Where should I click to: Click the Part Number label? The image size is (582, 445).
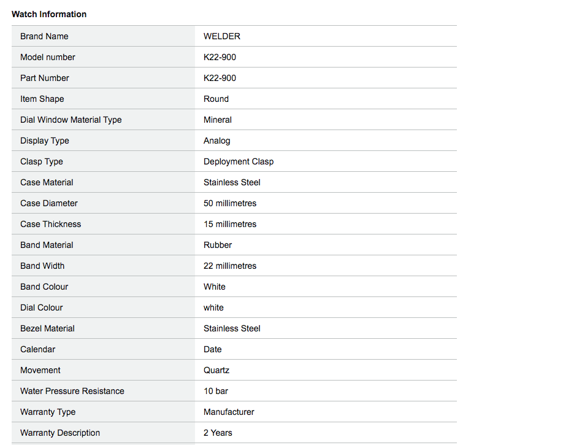click(x=45, y=78)
